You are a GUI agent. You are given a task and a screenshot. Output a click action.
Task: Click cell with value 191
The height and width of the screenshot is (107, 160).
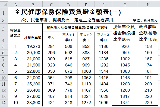click(148, 78)
